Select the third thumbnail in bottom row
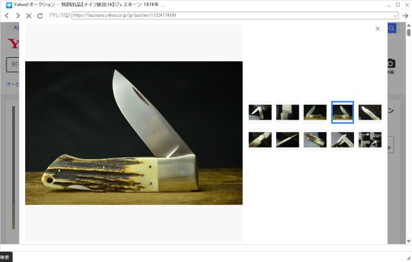 [x=315, y=140]
